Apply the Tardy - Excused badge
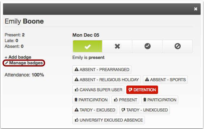This screenshot has height=129, width=204. click(95, 110)
